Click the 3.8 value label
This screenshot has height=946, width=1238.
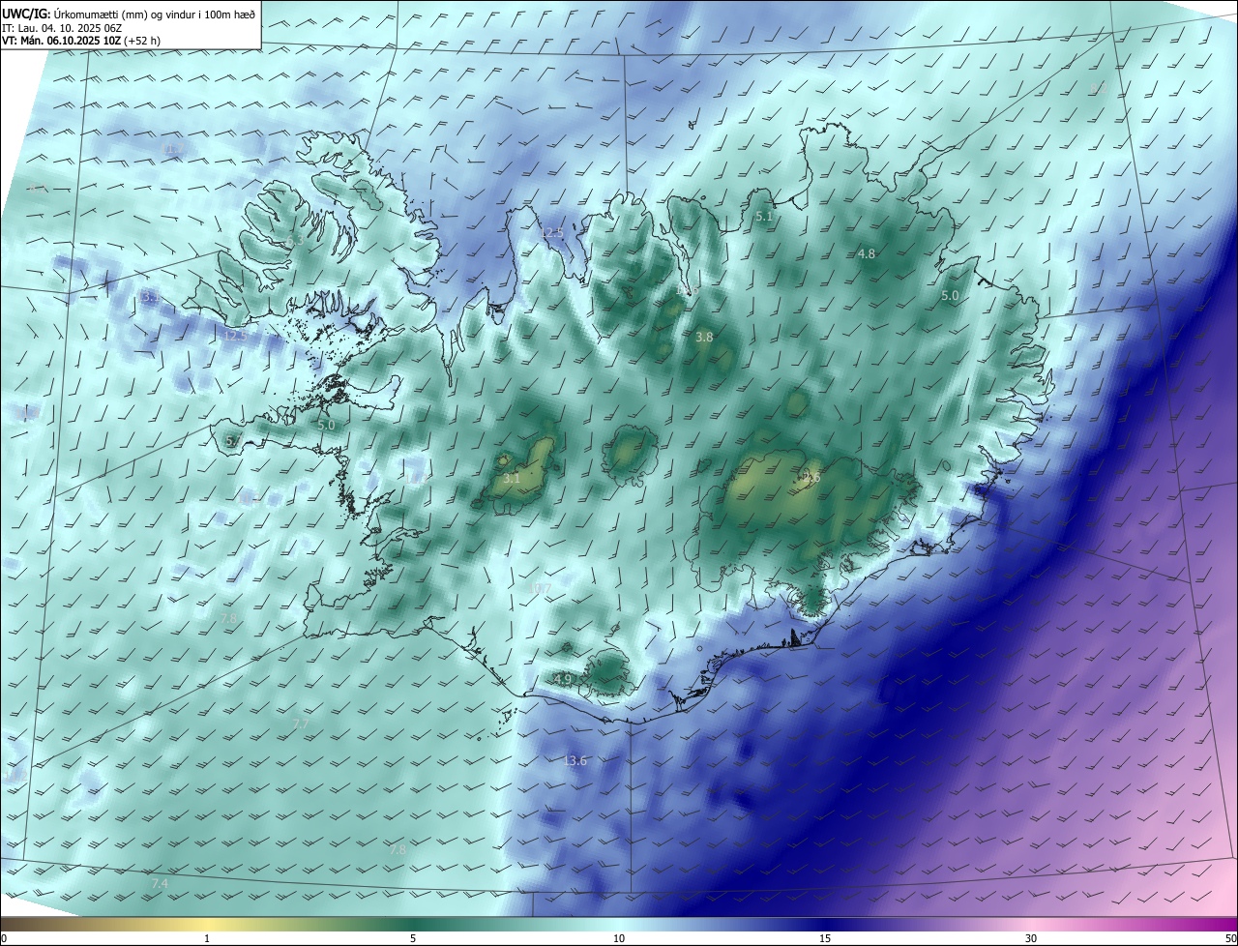coord(704,337)
